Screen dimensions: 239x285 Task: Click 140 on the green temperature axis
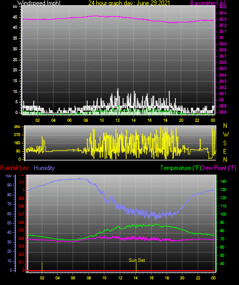(x=223, y=181)
